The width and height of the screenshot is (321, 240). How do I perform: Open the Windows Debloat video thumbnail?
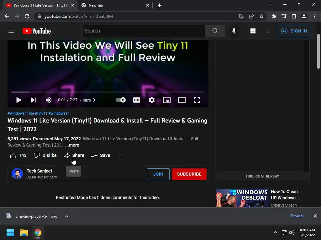tap(242, 198)
